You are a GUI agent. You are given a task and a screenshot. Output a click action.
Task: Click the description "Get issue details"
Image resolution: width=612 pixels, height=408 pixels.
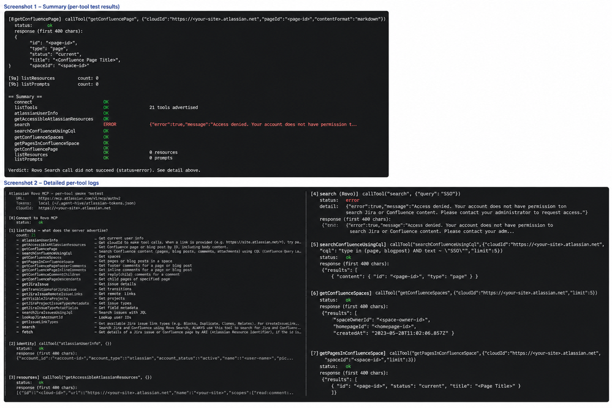pos(117,284)
